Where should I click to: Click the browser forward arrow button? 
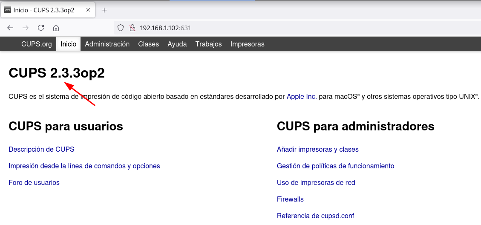click(x=26, y=28)
